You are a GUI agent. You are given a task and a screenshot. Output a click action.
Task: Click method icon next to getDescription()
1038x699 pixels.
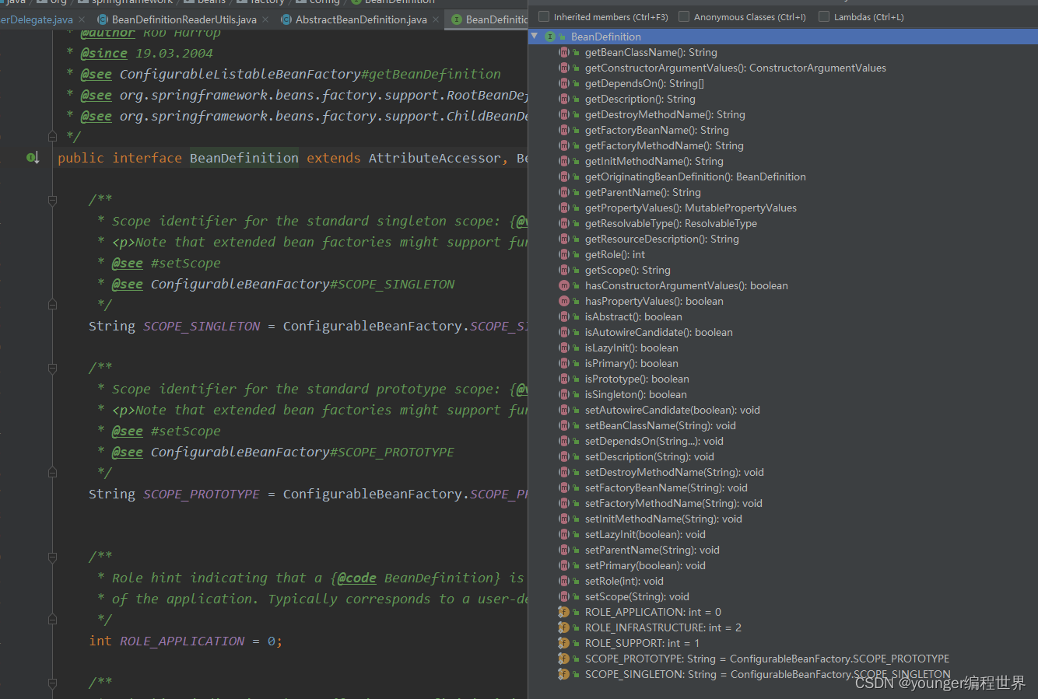564,99
